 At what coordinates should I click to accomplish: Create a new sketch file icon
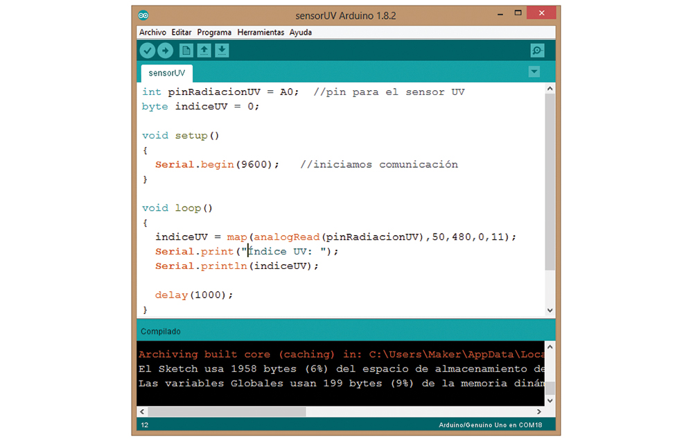coord(186,51)
